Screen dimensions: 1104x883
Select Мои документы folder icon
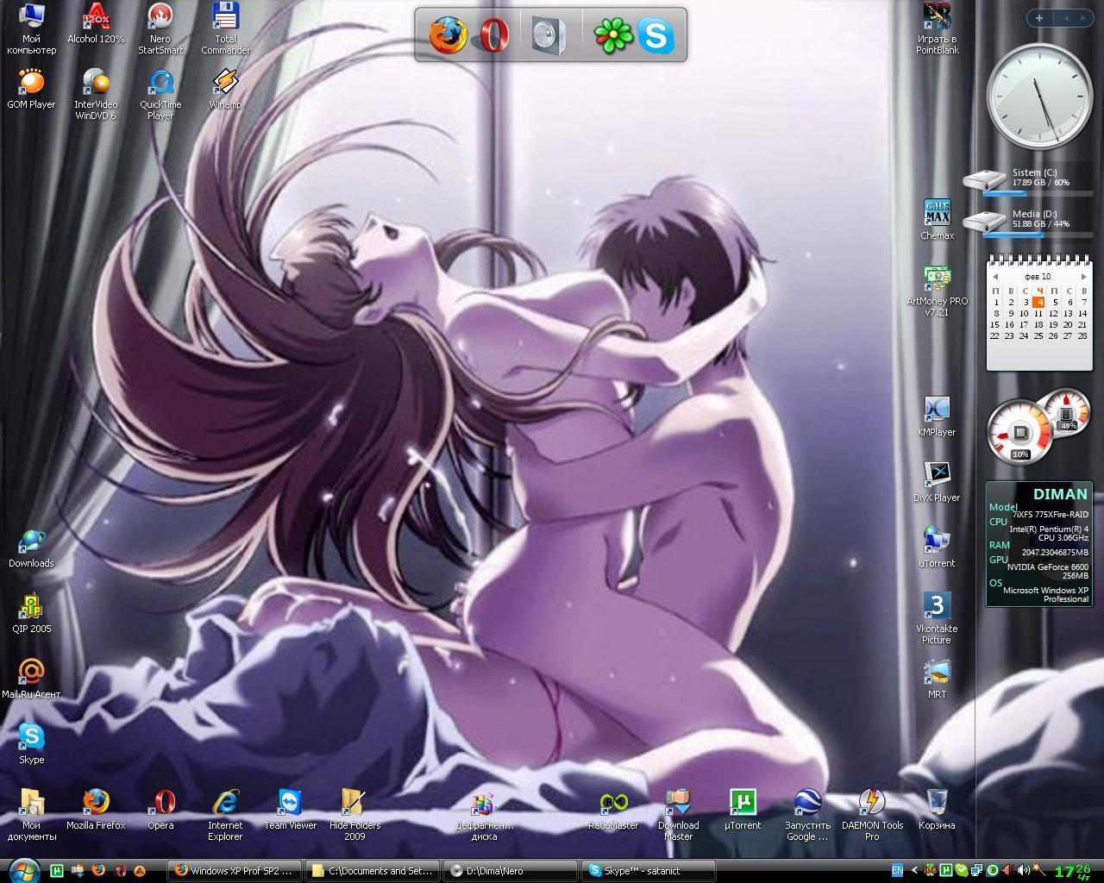(x=31, y=815)
